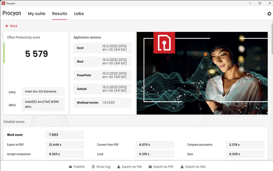Click the Word score label

tap(15, 135)
